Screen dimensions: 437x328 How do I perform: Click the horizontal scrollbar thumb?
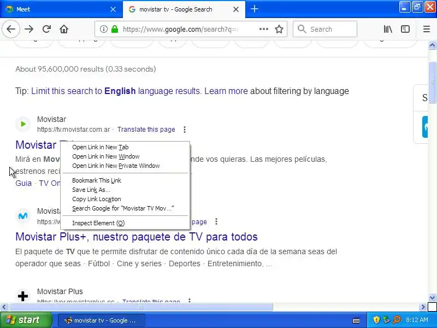(x=141, y=307)
